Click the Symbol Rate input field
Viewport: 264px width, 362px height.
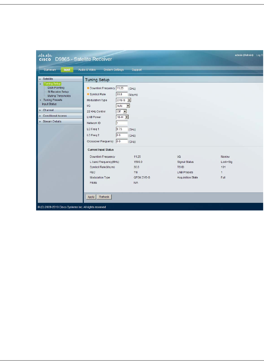tap(122, 94)
